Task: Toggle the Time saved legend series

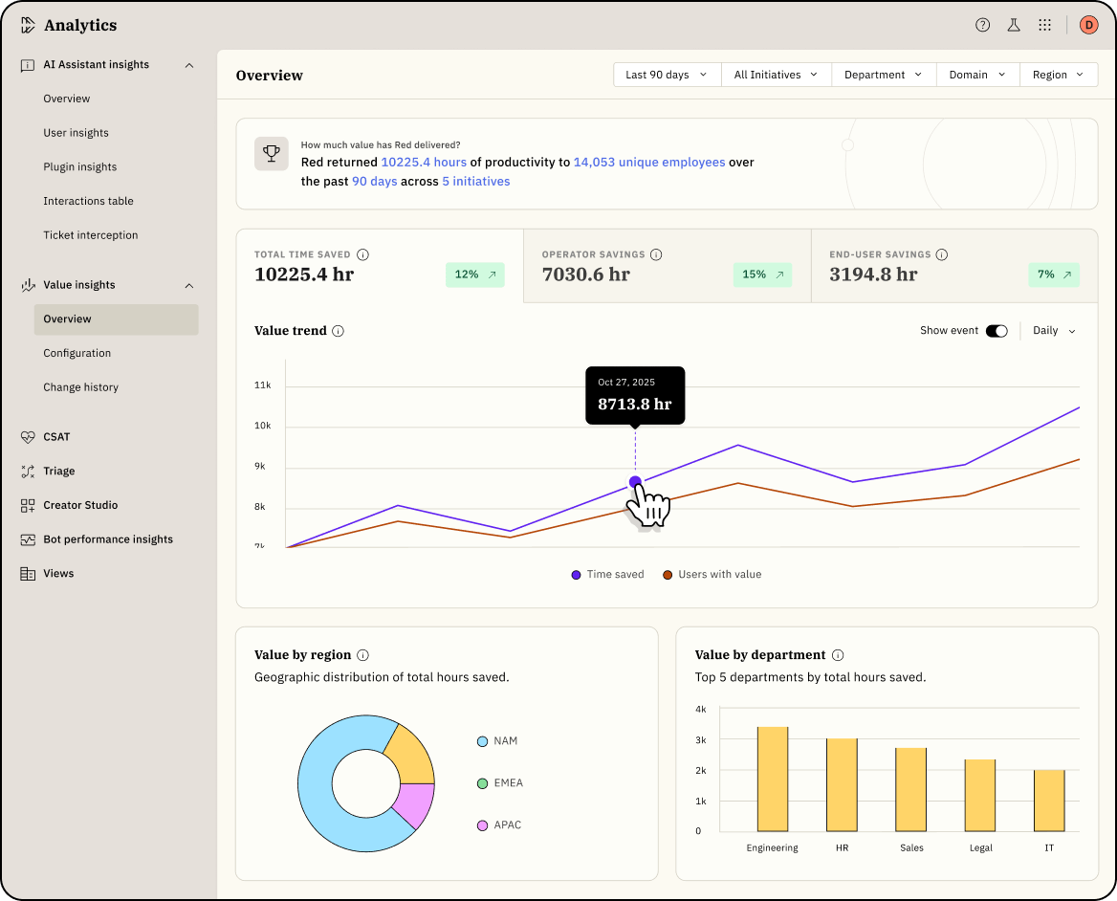Action: (x=607, y=575)
